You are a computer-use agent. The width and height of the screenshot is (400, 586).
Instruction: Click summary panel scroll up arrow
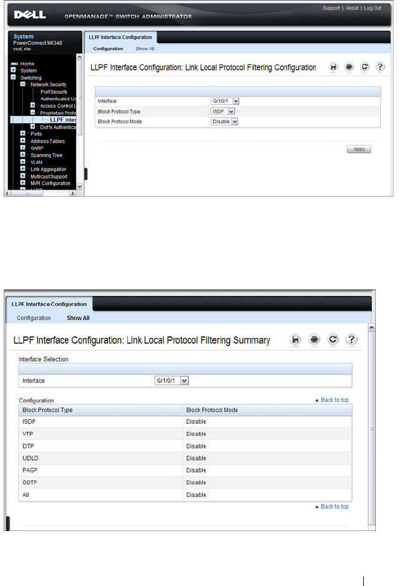pos(371,328)
